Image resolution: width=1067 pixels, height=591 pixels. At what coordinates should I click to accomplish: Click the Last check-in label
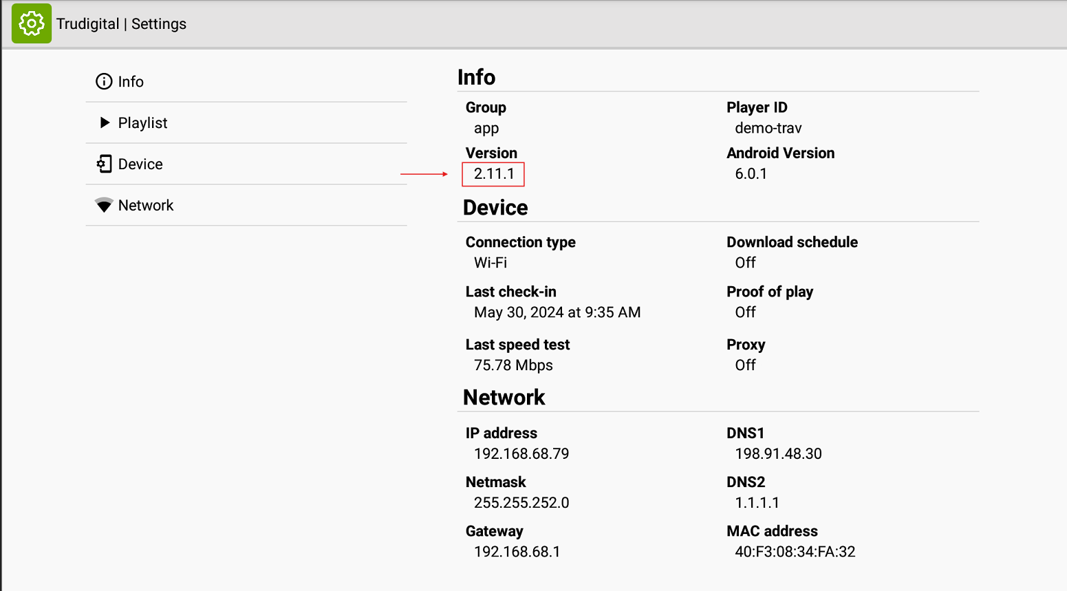coord(511,292)
